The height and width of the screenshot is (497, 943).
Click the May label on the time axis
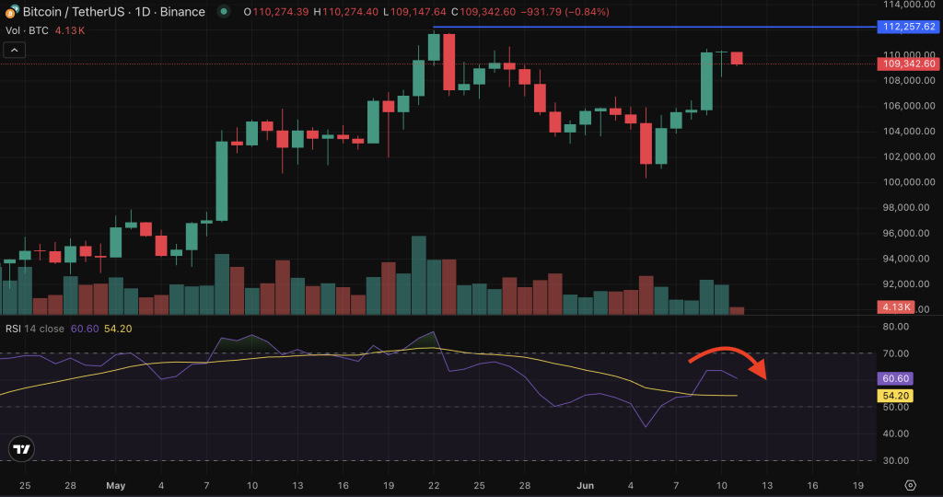pos(115,486)
